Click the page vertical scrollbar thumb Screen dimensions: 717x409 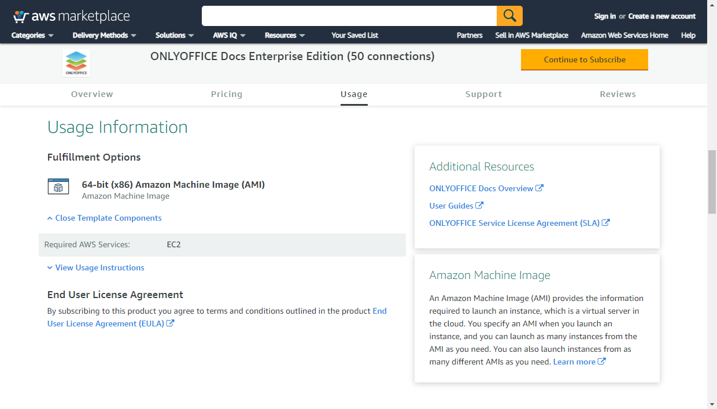click(x=712, y=182)
